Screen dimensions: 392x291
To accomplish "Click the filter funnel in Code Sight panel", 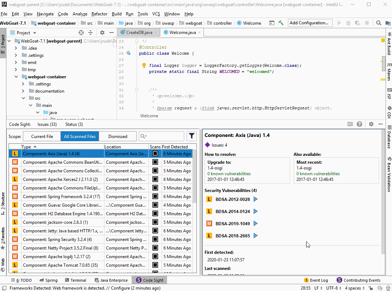I will coord(192,136).
